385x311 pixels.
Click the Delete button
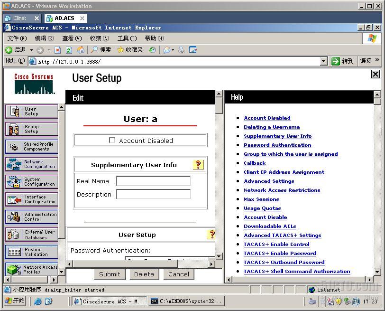pos(144,274)
